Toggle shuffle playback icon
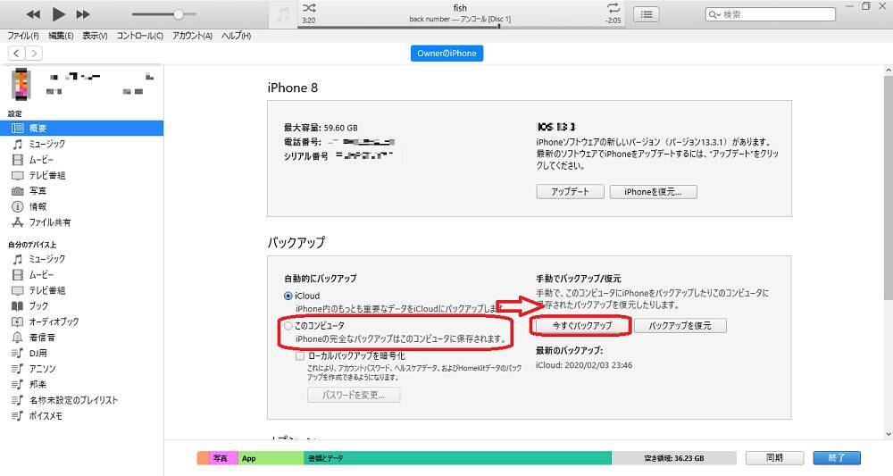The image size is (893, 476). [x=309, y=8]
